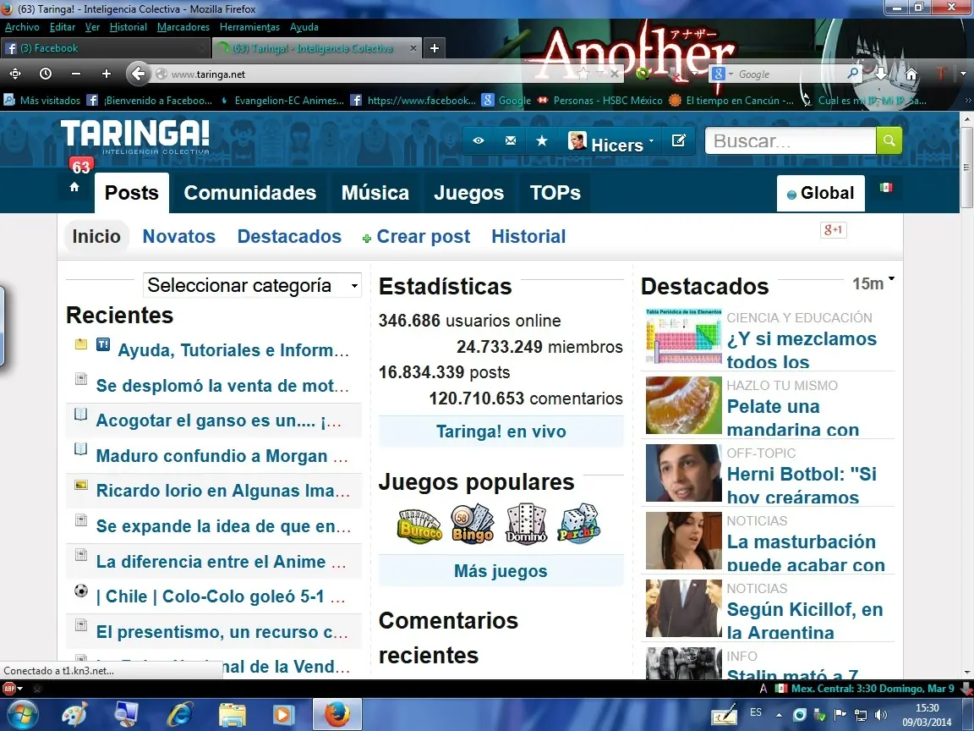
Task: Open the 15m interval dropdown in Destacados
Action: [x=892, y=282]
